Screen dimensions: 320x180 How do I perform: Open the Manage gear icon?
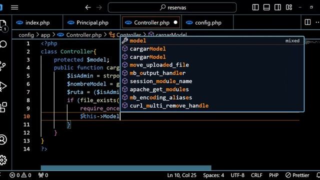click(x=3, y=160)
